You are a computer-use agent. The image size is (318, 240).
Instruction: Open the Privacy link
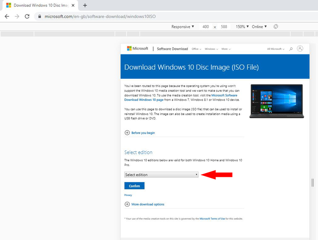tap(128, 195)
